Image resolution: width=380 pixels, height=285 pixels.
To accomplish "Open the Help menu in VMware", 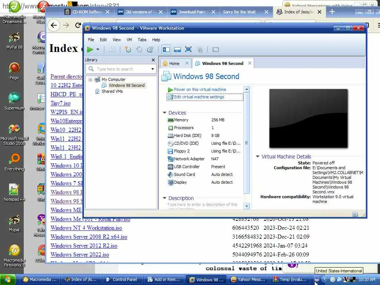I will tap(156, 40).
